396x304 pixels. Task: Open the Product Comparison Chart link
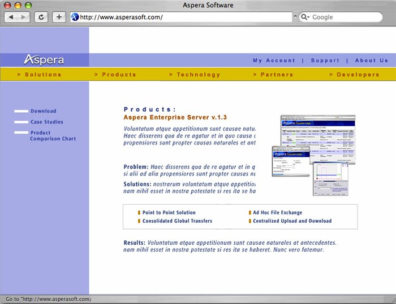point(53,135)
